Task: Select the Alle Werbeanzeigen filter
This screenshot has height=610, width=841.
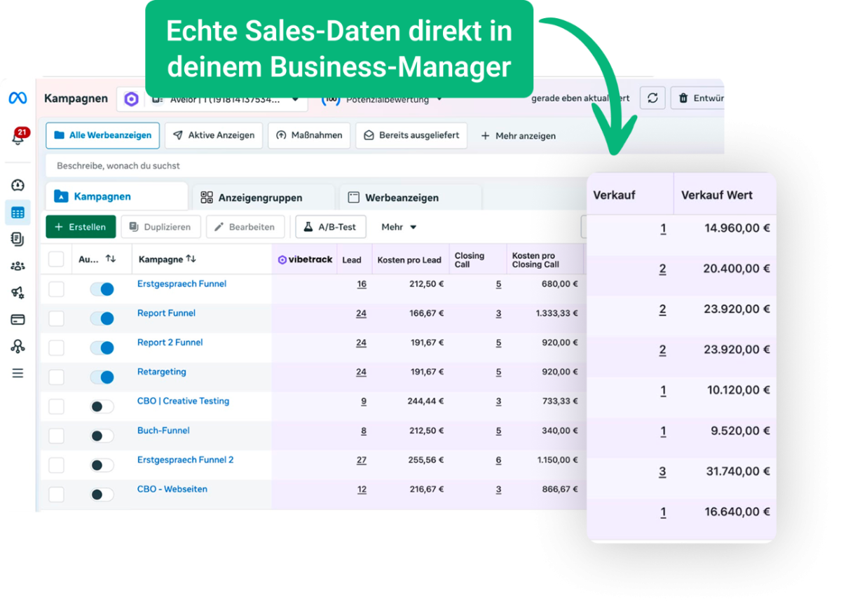Action: click(x=103, y=135)
